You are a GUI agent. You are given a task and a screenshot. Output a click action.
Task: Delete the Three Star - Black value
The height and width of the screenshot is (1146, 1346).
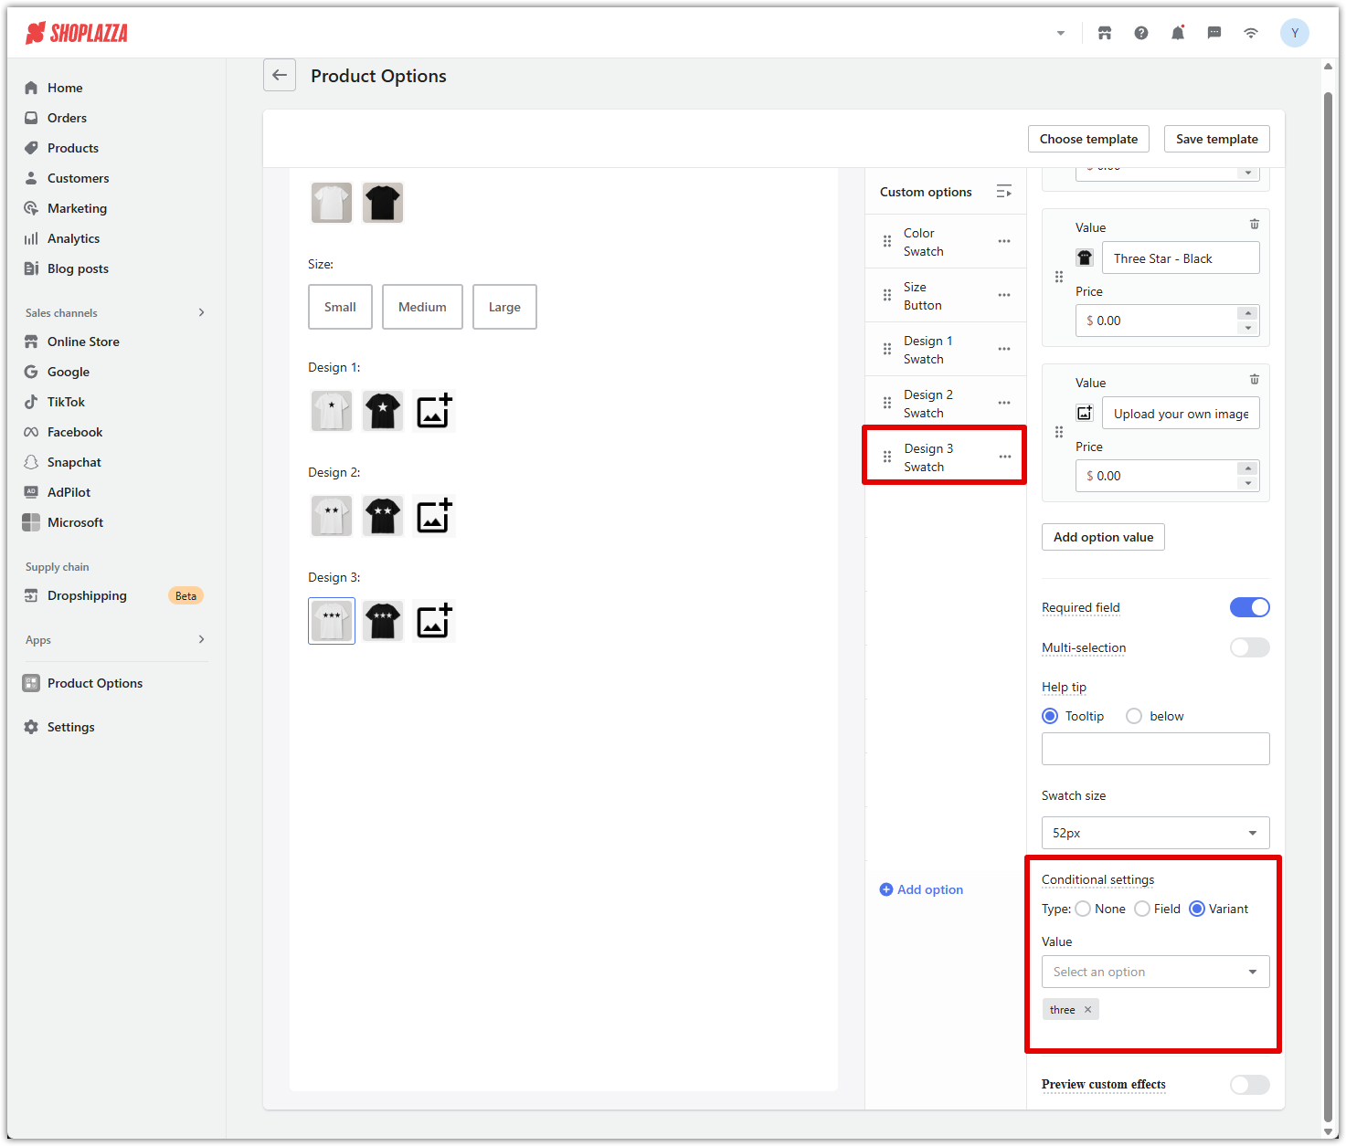click(x=1255, y=225)
